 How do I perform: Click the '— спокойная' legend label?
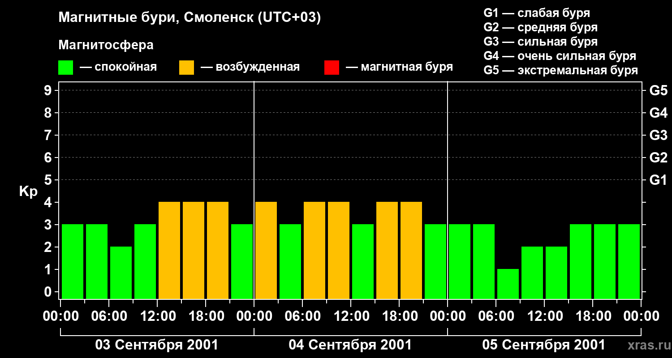tap(118, 67)
